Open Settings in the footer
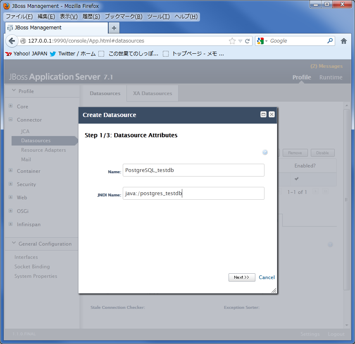The height and width of the screenshot is (344, 355). (x=310, y=334)
